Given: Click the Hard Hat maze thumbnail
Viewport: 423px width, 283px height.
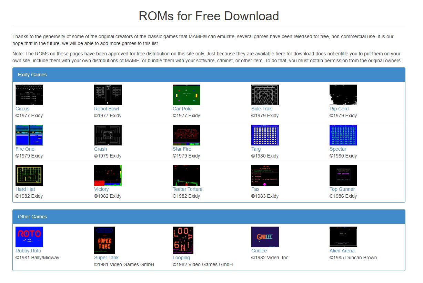Looking at the screenshot, I should click(x=29, y=175).
